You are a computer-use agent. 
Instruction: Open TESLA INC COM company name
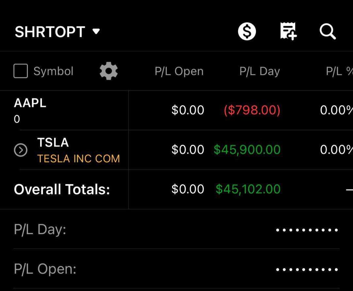(x=79, y=159)
